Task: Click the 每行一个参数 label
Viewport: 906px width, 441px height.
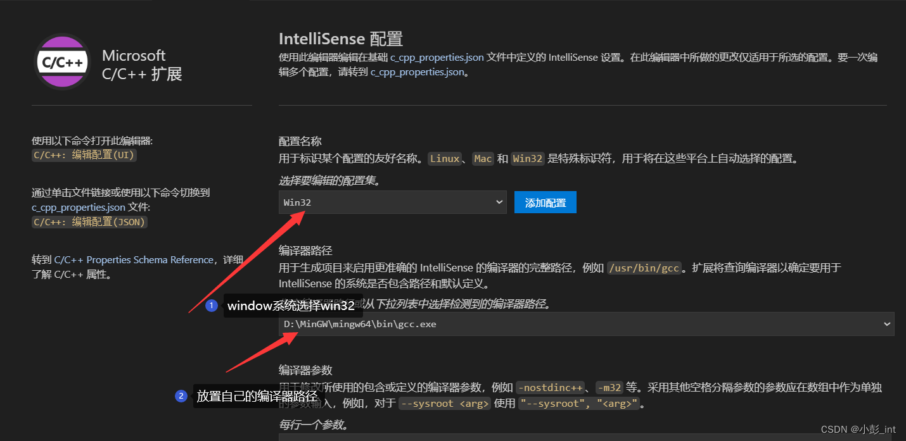Action: [x=314, y=425]
